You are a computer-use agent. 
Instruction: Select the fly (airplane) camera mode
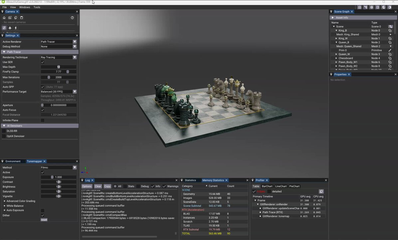tap(10, 28)
